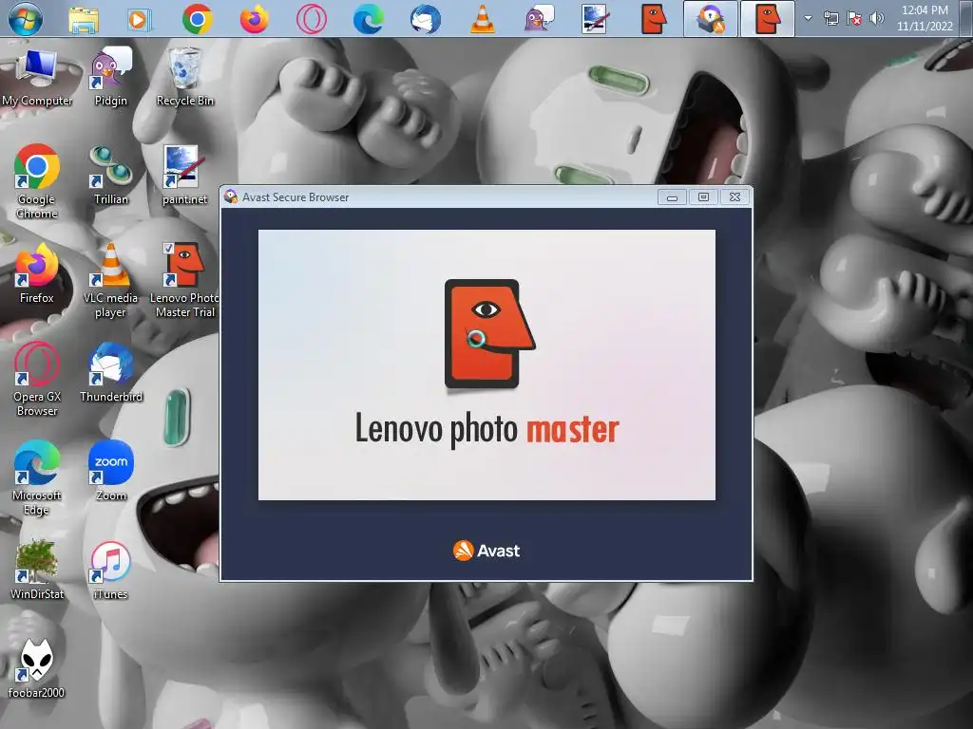Select the WinDirStat desktop shortcut

point(37,570)
